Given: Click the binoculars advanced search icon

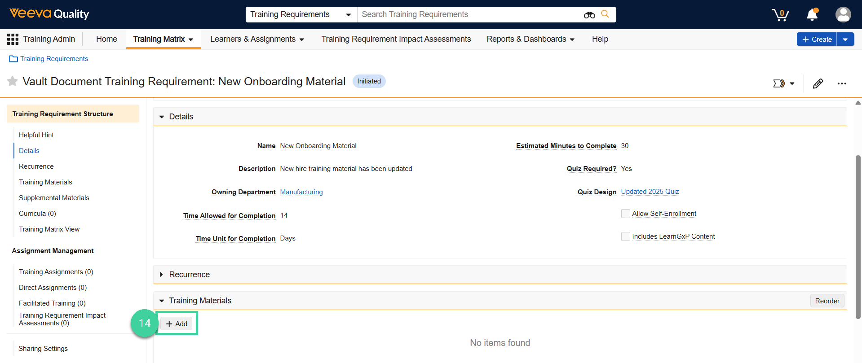Looking at the screenshot, I should (589, 15).
